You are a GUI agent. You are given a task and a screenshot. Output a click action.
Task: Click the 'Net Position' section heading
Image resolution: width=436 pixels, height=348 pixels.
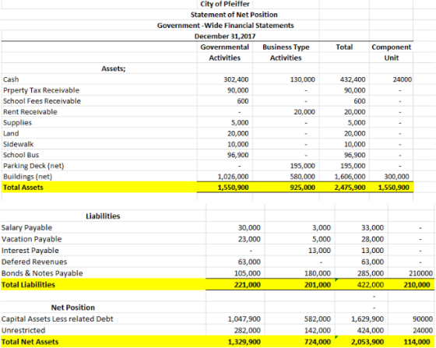click(x=73, y=308)
